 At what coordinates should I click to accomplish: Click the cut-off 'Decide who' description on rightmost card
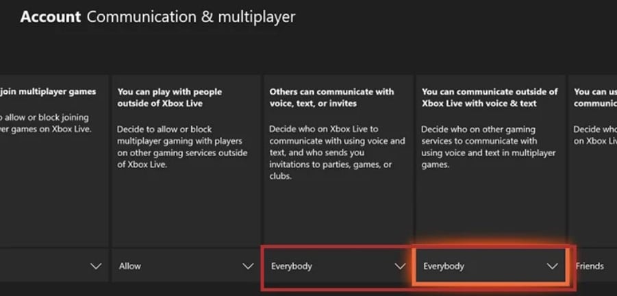pyautogui.click(x=595, y=135)
